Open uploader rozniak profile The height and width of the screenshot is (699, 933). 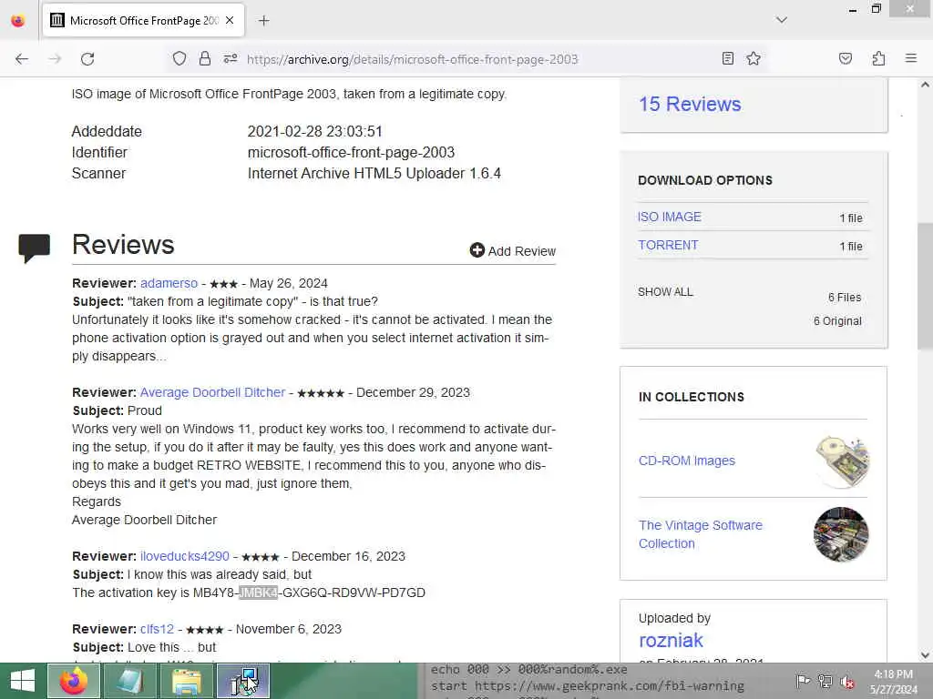click(671, 640)
